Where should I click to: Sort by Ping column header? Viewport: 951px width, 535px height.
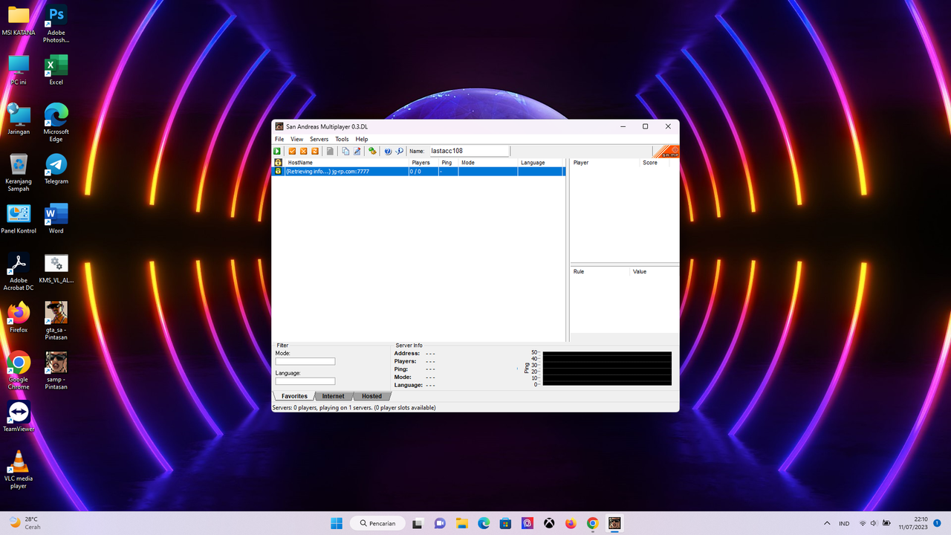tap(448, 162)
